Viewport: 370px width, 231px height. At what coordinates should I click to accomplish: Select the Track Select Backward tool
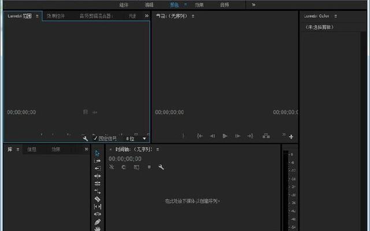[97, 168]
